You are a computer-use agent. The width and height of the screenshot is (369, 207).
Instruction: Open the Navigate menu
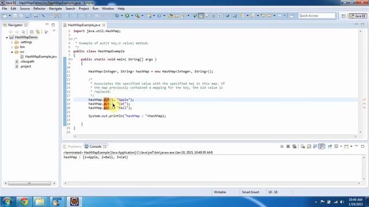(x=55, y=9)
